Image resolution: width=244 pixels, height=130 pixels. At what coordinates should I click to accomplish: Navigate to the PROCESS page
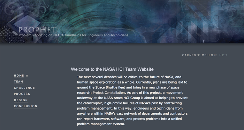[22, 94]
